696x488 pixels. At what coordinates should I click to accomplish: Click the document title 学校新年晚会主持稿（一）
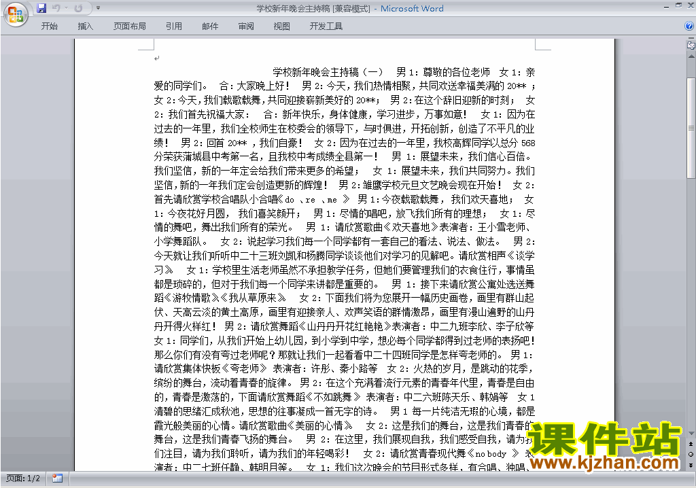click(x=328, y=72)
